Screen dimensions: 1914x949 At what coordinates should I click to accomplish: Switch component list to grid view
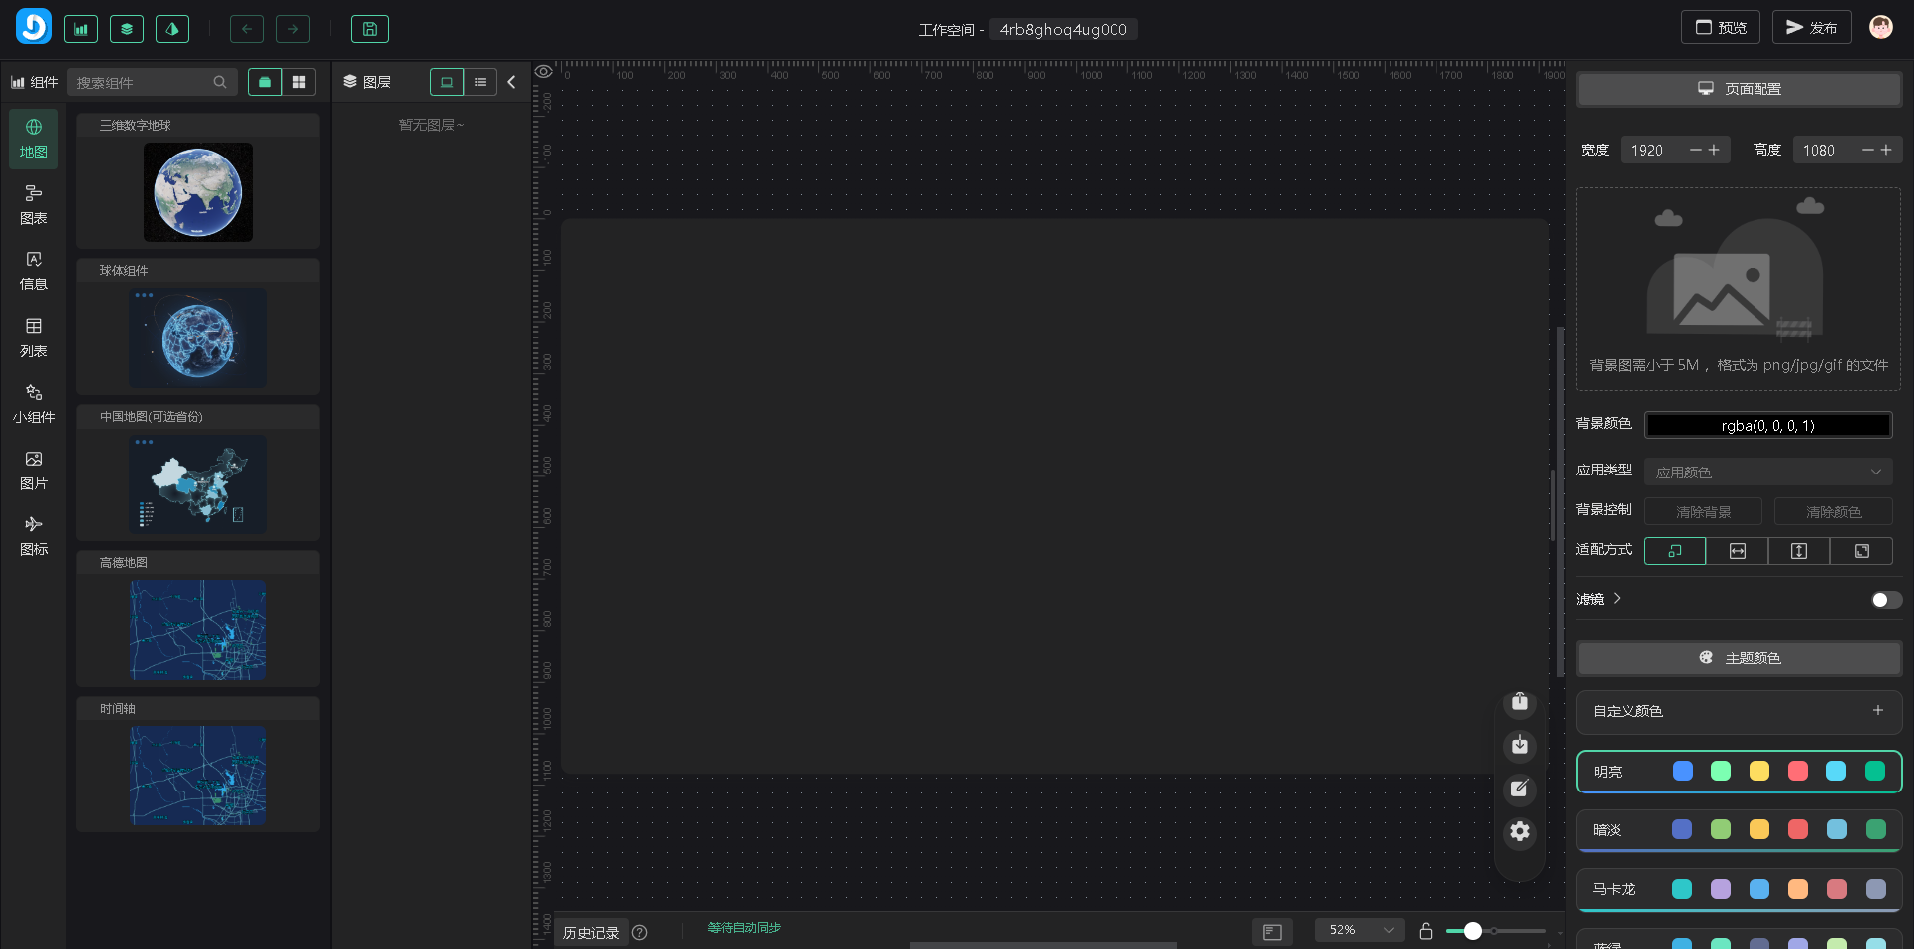pyautogui.click(x=299, y=82)
